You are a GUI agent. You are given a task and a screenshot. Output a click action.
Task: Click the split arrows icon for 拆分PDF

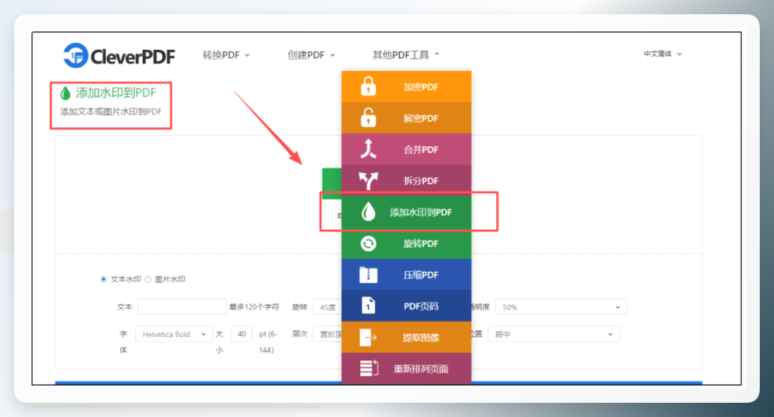[x=368, y=181]
